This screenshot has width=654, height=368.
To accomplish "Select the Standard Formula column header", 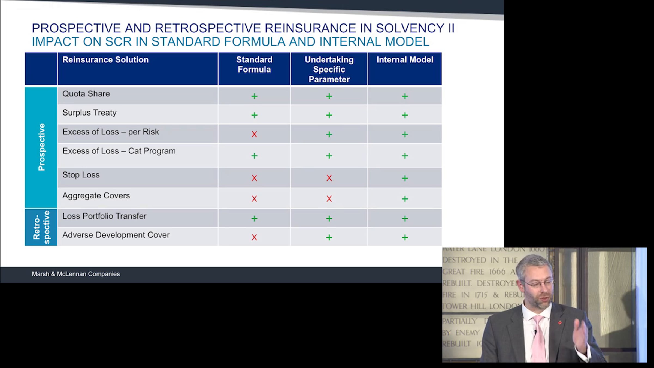I will point(254,65).
